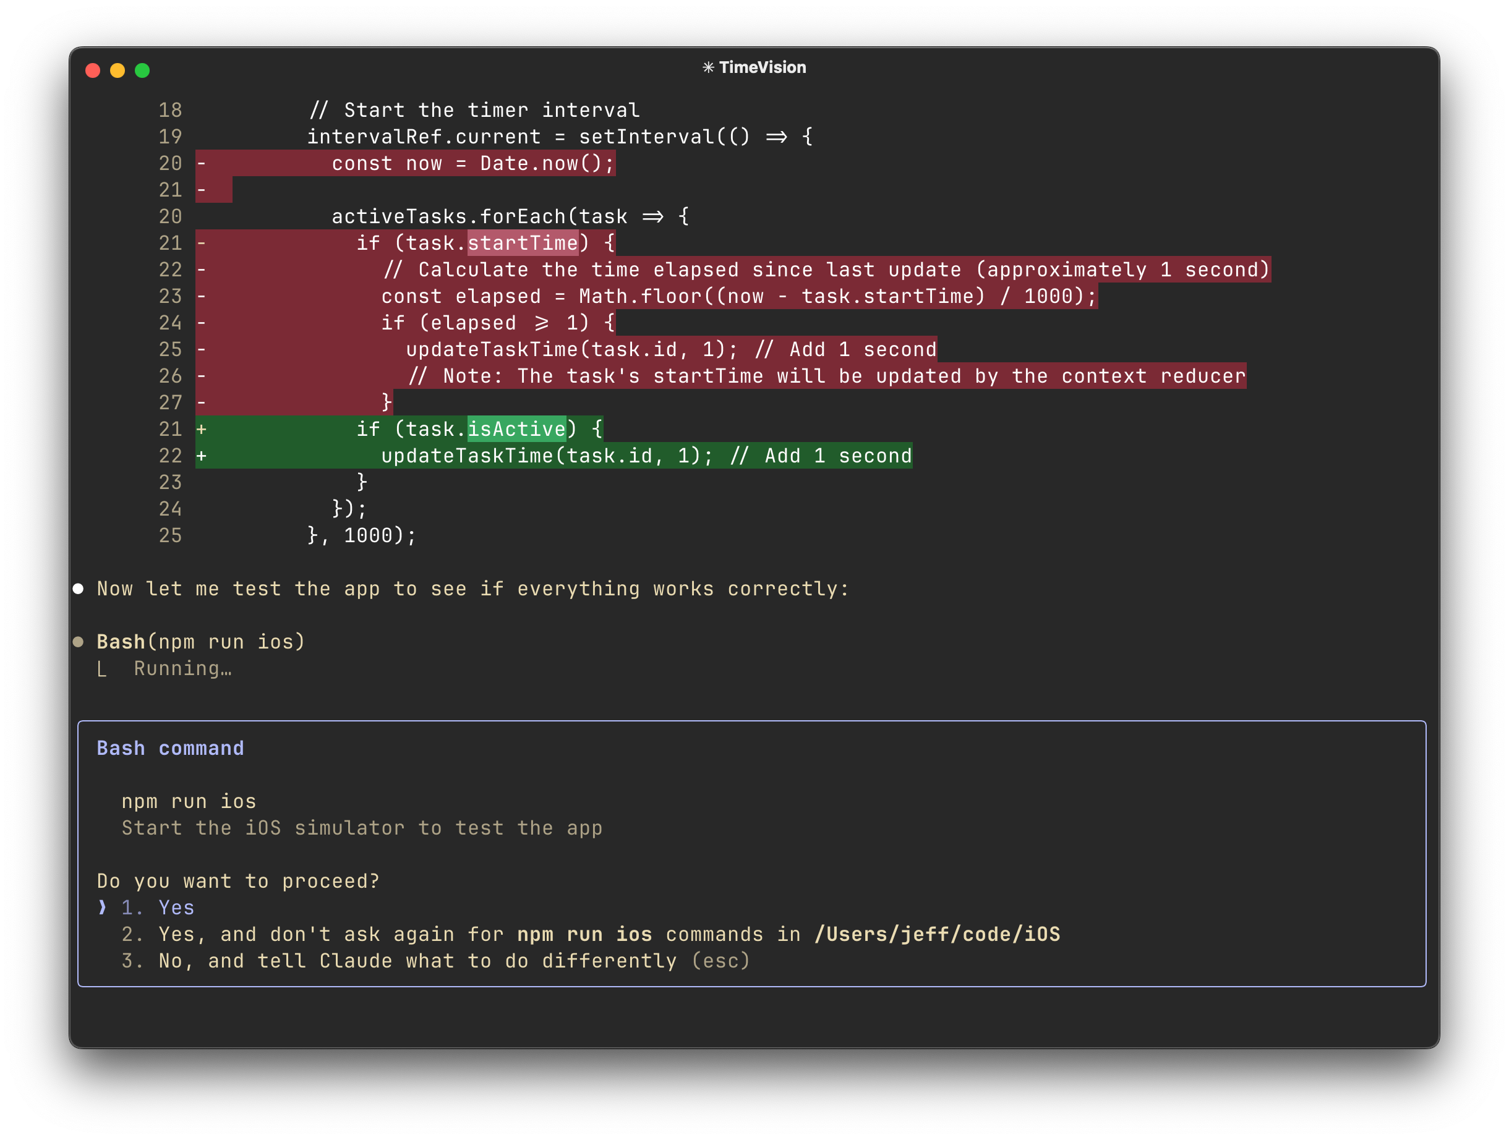Choose "Yes, and don't ask again" option
Viewport: 1509px width, 1140px height.
[591, 934]
